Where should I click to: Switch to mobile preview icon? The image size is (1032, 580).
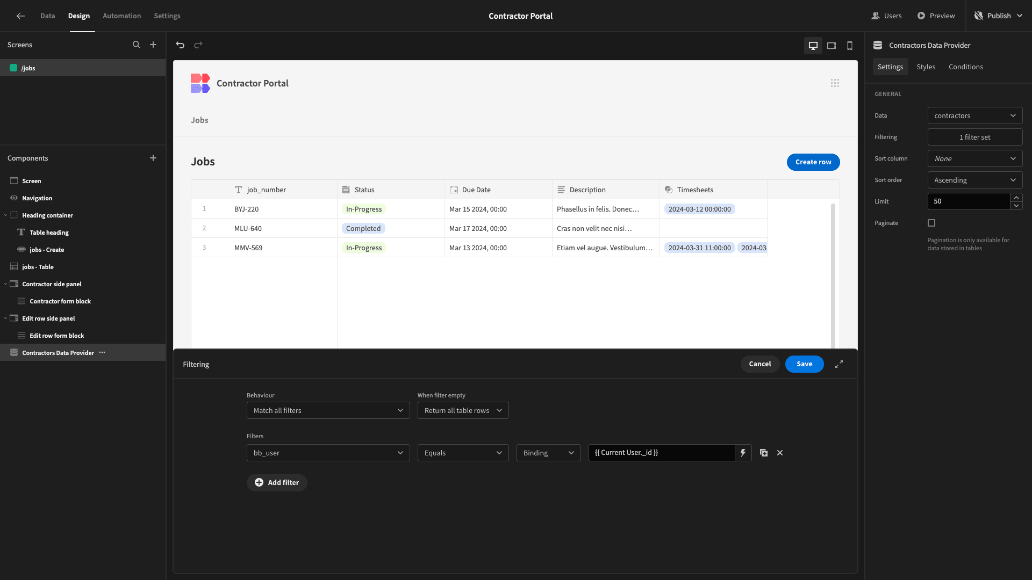850,46
